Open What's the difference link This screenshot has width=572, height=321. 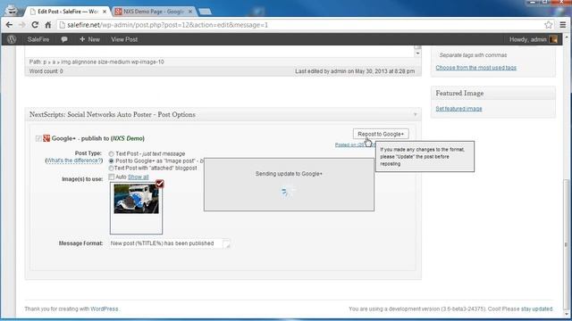(x=74, y=160)
